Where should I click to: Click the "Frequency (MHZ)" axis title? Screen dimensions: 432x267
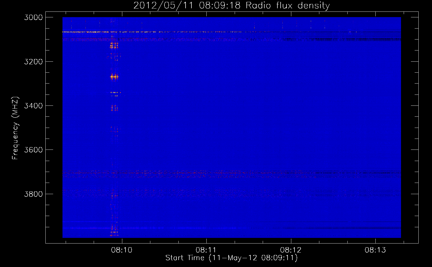click(15, 128)
